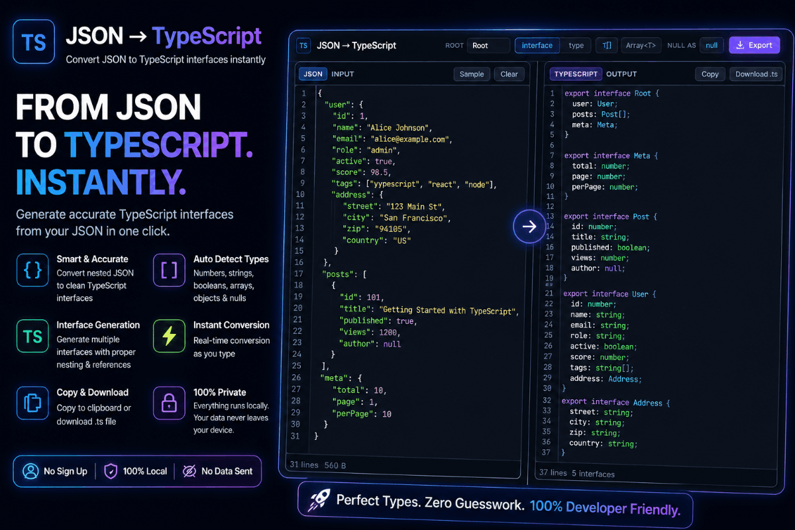The image size is (795, 530).
Task: Clear the JSON input
Action: [x=509, y=74]
